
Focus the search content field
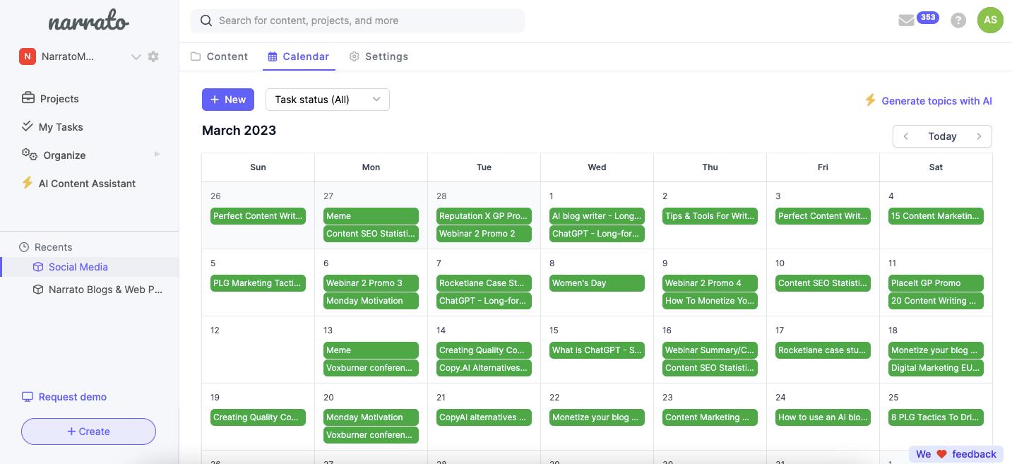[x=357, y=20]
